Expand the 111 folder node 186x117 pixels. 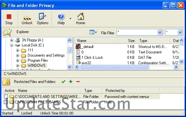pos(17,50)
